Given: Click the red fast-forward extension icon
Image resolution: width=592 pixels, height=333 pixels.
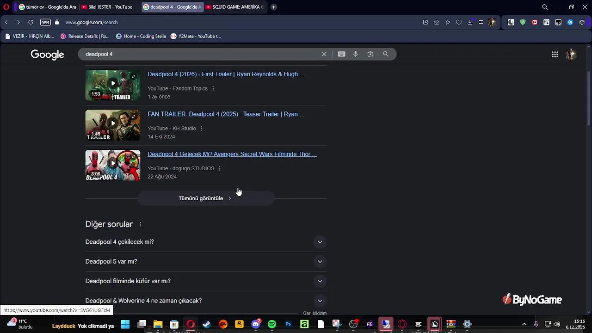Looking at the screenshot, I should [x=535, y=22].
